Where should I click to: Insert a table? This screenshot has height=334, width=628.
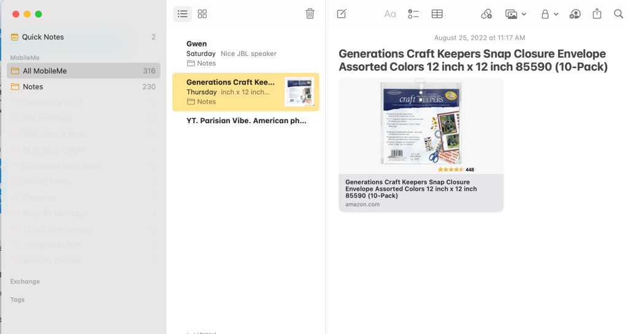437,14
